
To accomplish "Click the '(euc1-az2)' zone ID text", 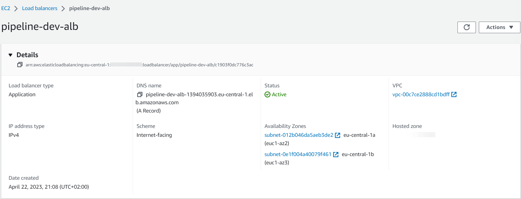I will coord(277,143).
